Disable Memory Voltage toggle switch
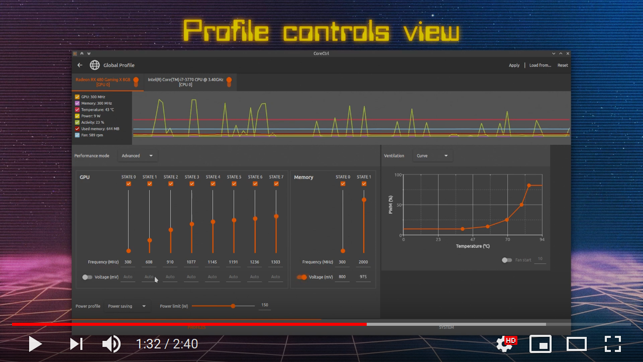Viewport: 643px width, 362px height. pos(302,277)
